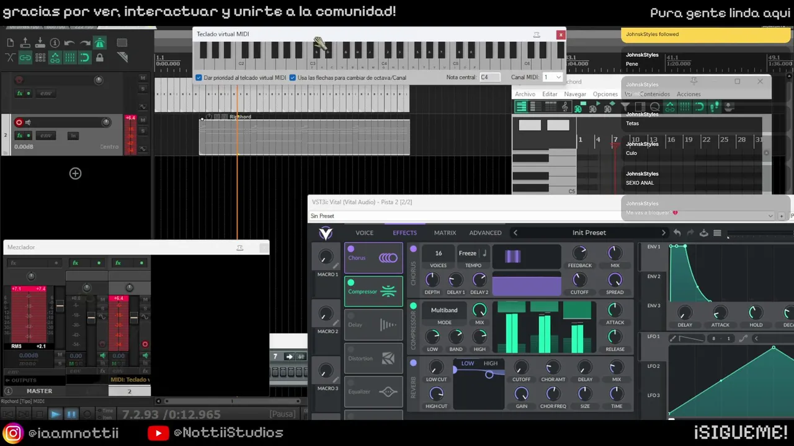Open the Sin Preset dropdown in Vital window
The width and height of the screenshot is (794, 446).
pyautogui.click(x=542, y=216)
